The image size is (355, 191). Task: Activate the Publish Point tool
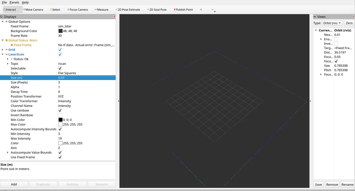[183, 10]
